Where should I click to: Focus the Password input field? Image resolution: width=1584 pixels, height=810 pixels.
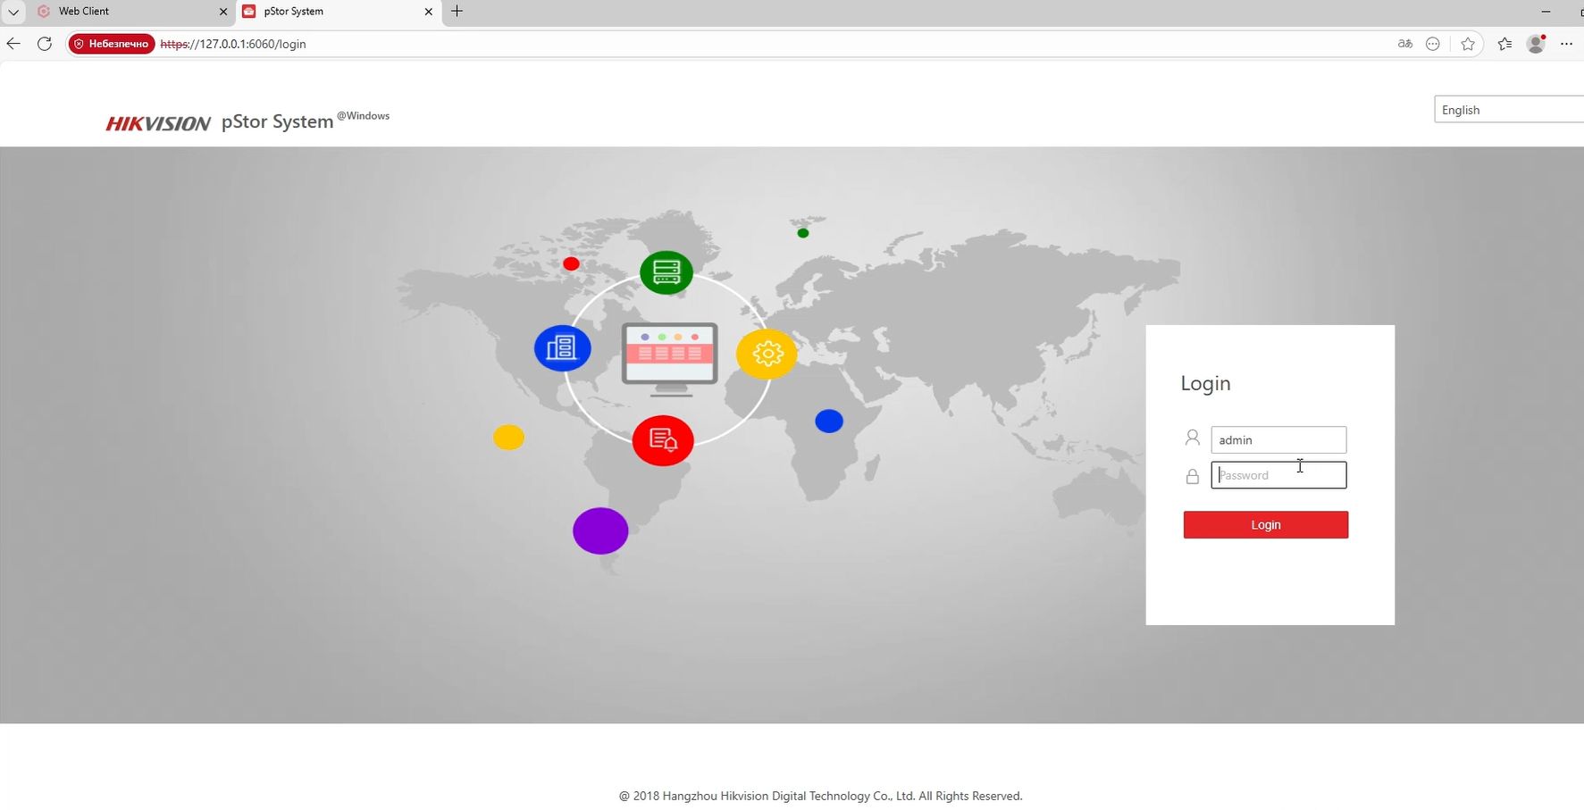1278,475
